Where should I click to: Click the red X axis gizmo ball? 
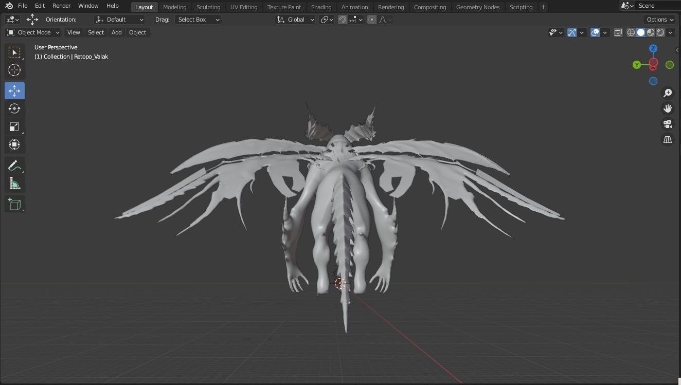click(x=653, y=64)
